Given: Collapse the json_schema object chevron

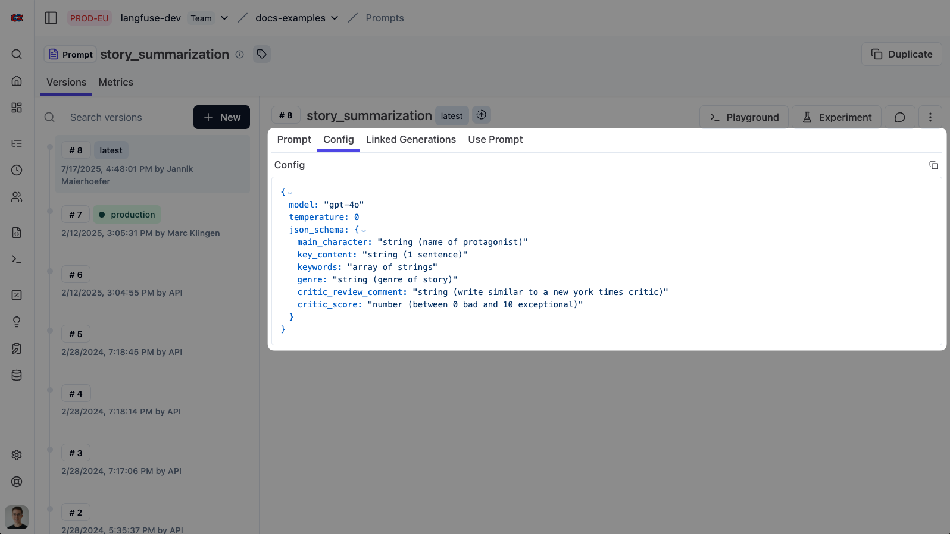Looking at the screenshot, I should point(364,230).
